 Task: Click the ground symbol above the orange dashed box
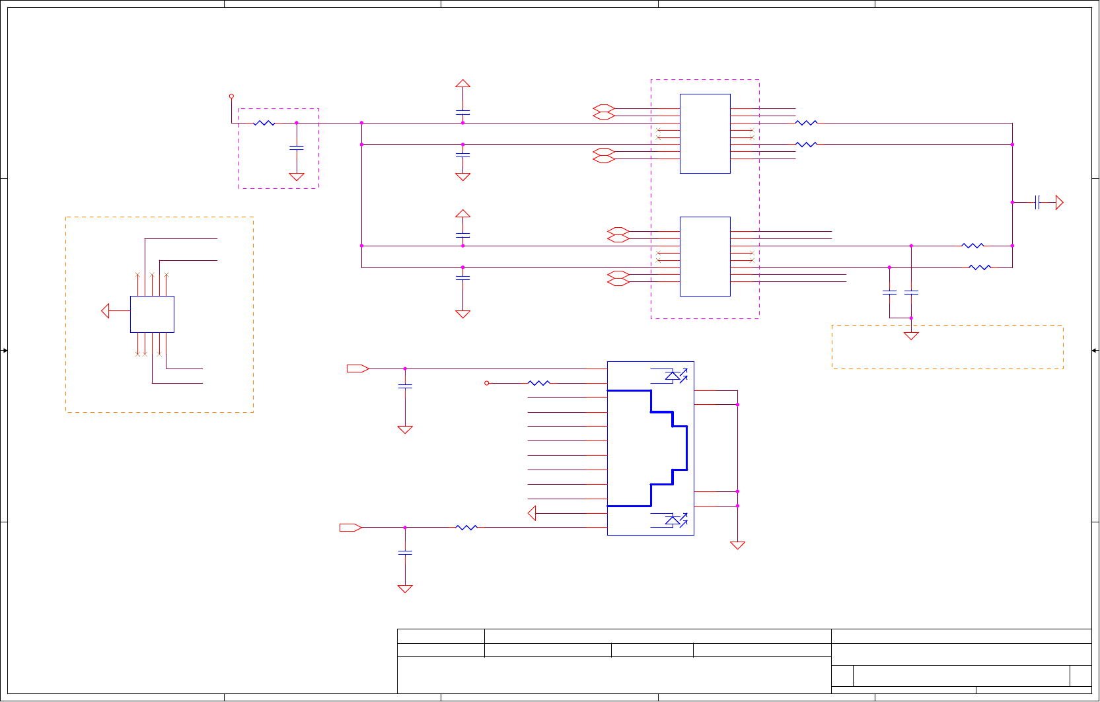(911, 336)
